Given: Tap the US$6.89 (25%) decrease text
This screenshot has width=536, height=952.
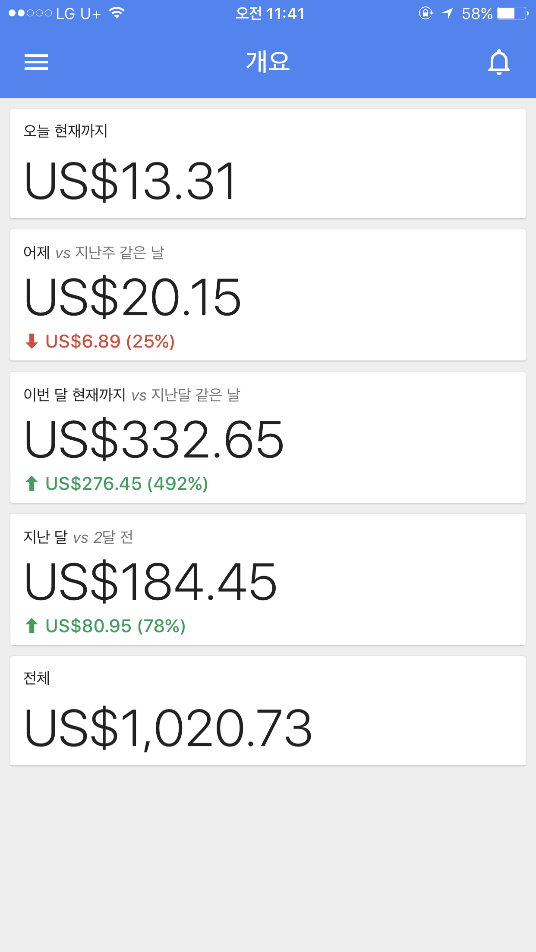Looking at the screenshot, I should (x=110, y=341).
